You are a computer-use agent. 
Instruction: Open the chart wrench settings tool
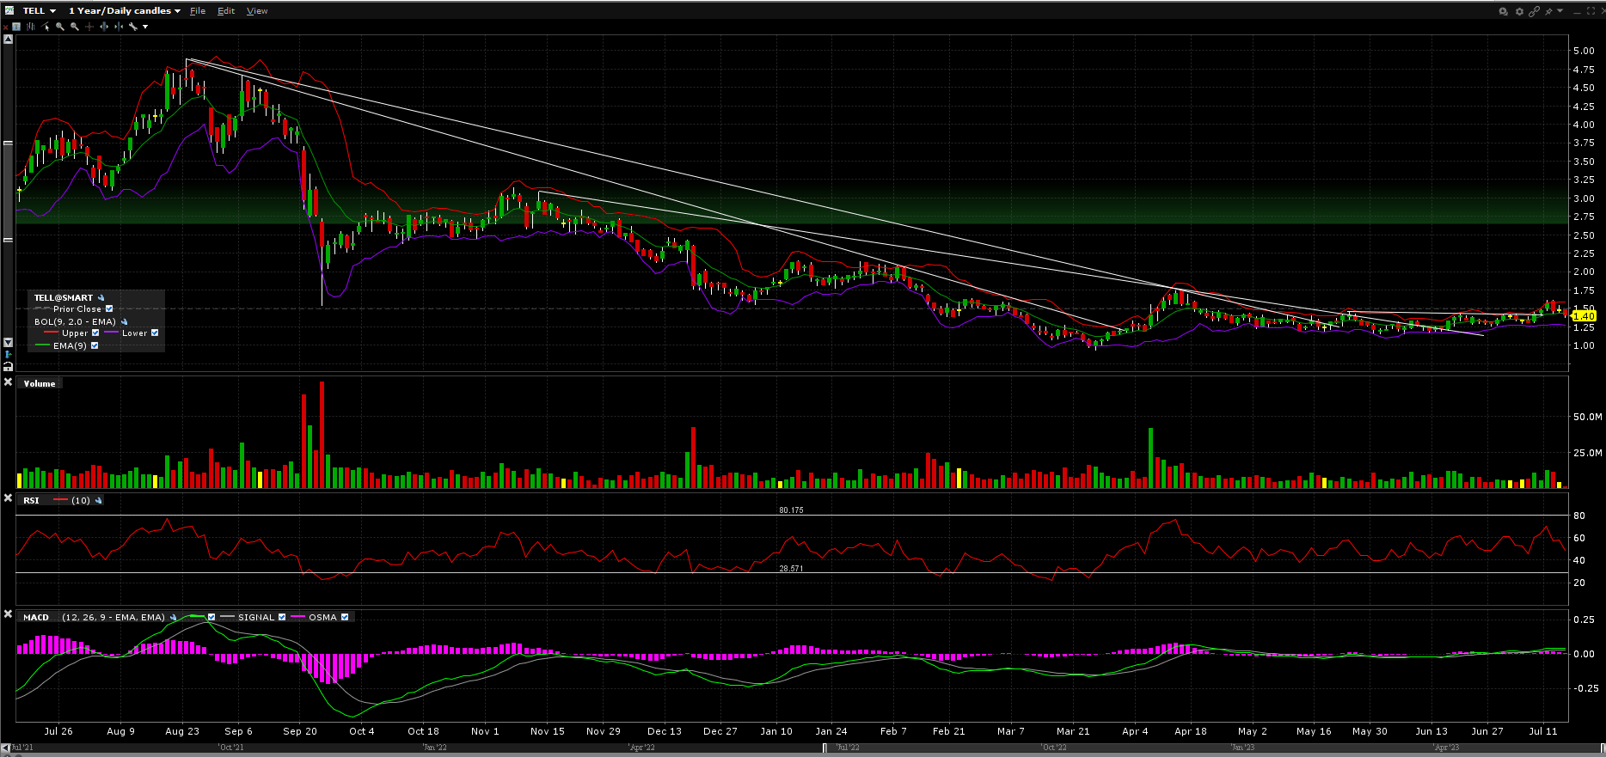pos(133,27)
